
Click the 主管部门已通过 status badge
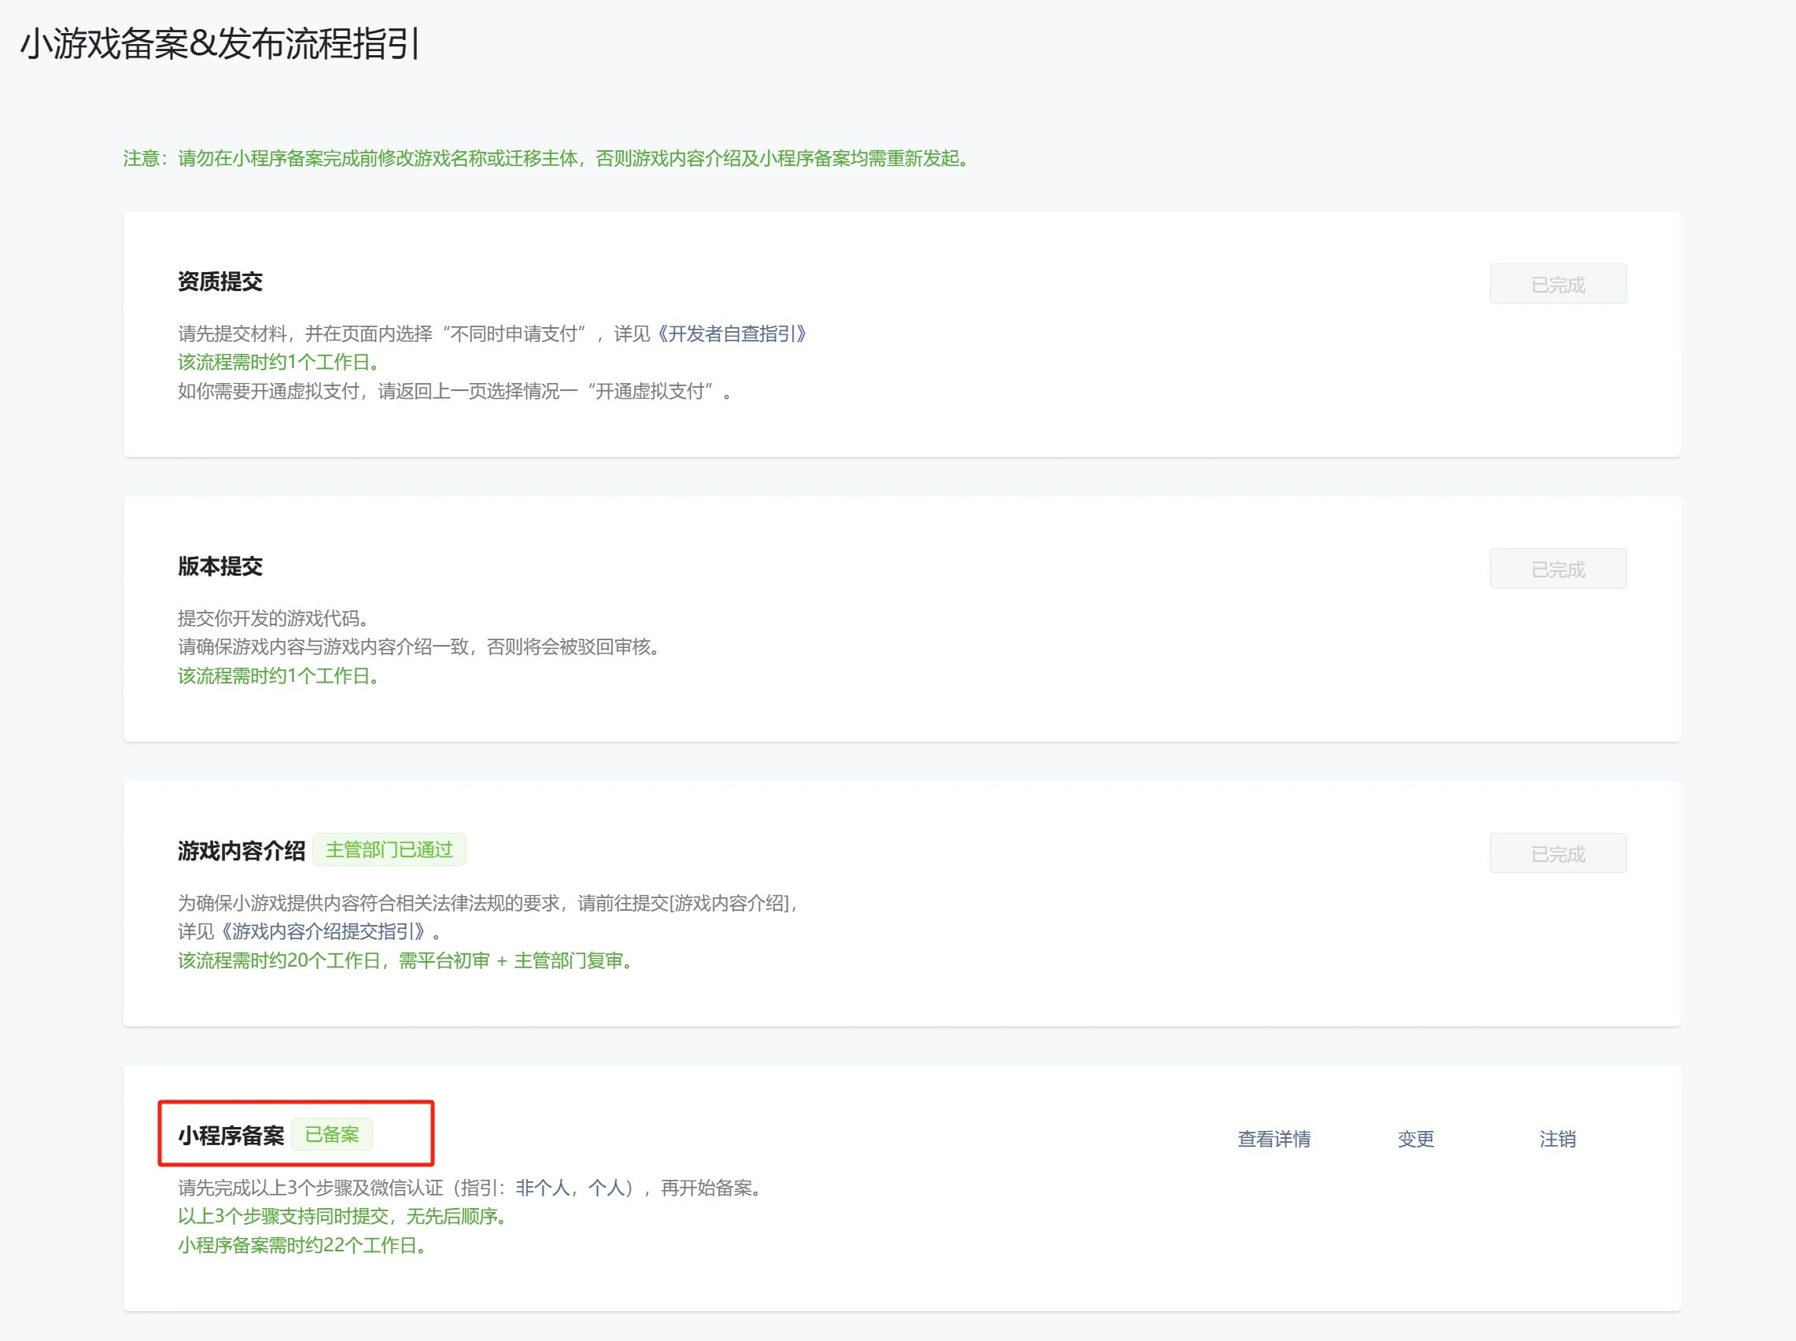click(389, 850)
